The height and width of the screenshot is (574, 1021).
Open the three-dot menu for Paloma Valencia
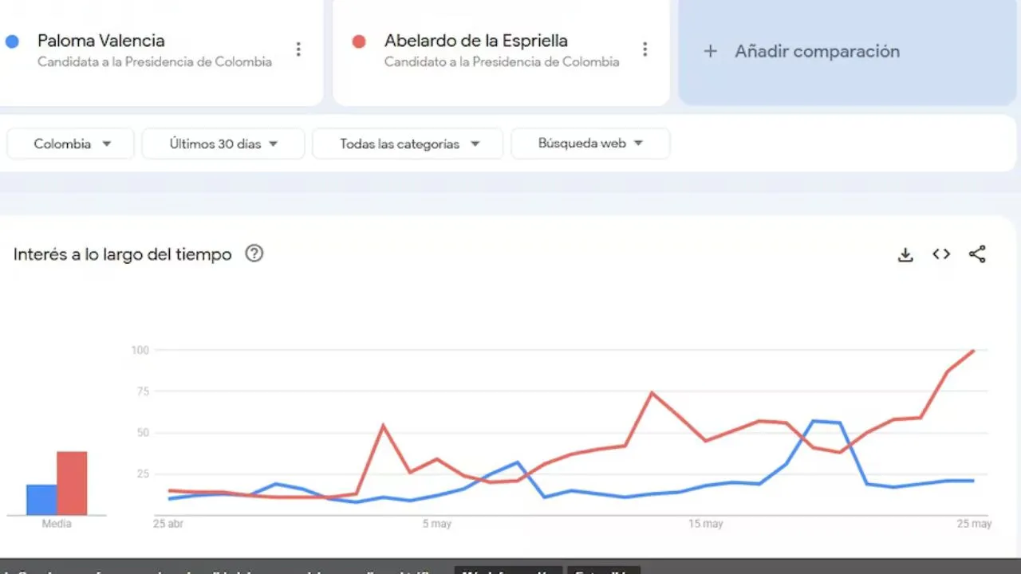(x=298, y=49)
